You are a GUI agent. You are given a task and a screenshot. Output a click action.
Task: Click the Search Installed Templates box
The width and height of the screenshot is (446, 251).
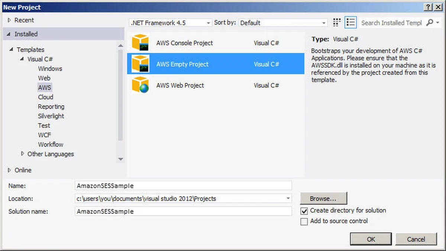[x=392, y=23]
